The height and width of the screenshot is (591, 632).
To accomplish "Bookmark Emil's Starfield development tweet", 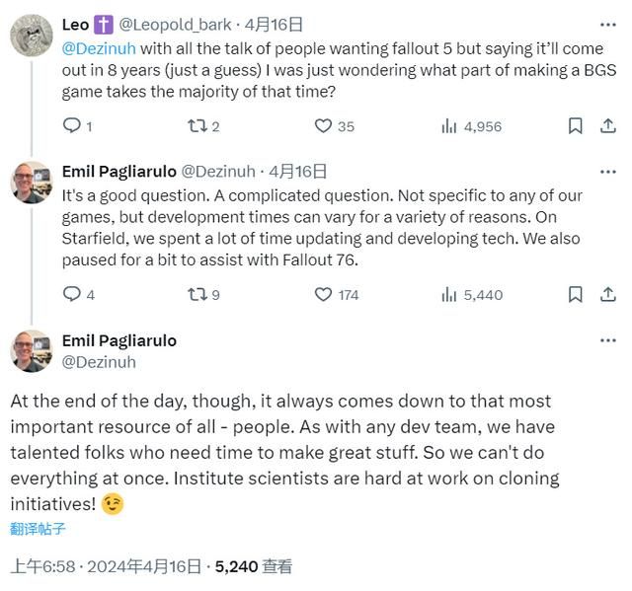I will click(x=576, y=294).
